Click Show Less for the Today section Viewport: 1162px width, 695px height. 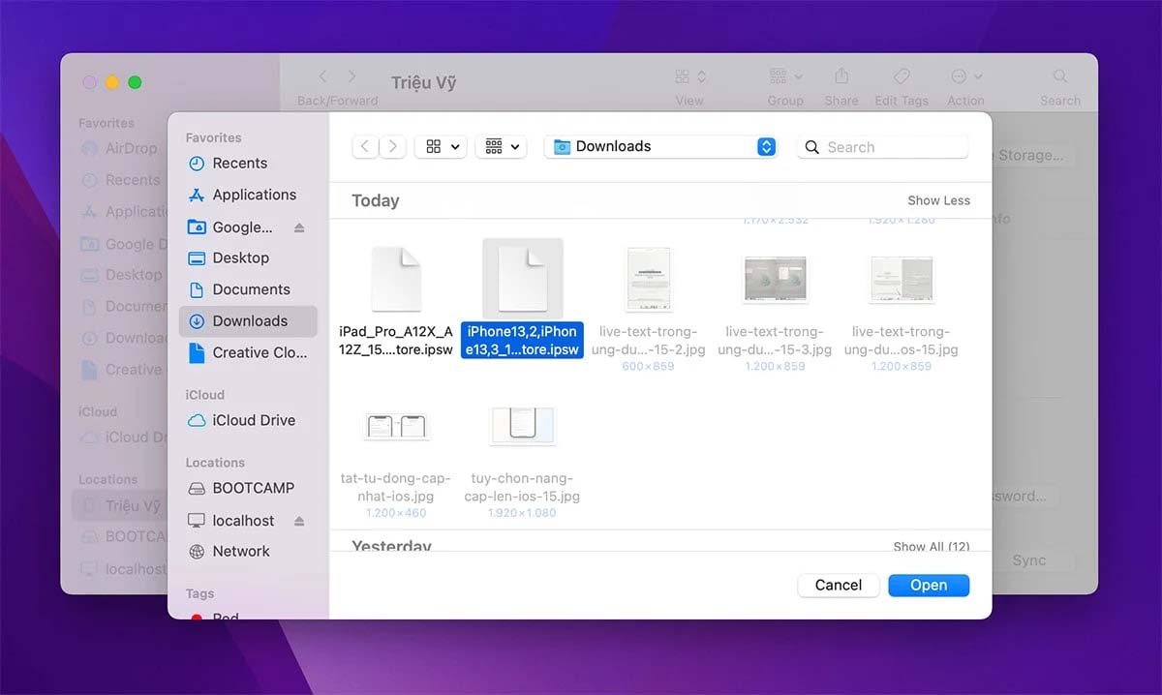(938, 200)
